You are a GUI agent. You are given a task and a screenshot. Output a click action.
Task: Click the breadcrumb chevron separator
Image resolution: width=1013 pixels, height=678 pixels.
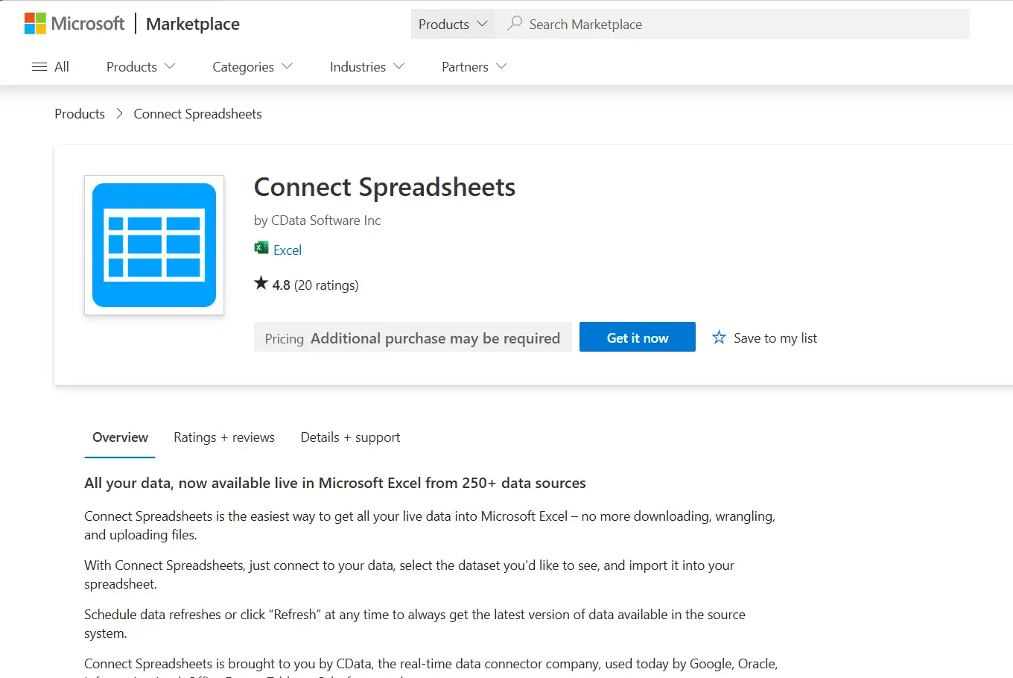119,114
